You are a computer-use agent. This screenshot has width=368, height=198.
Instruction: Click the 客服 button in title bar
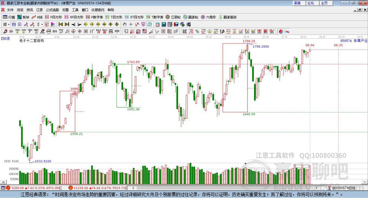point(297,3)
